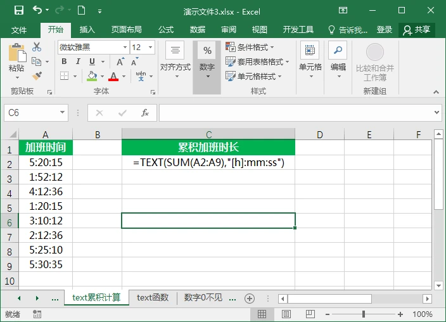Switch to the text函数 sheet tab
The height and width of the screenshot is (322, 446).
click(153, 297)
